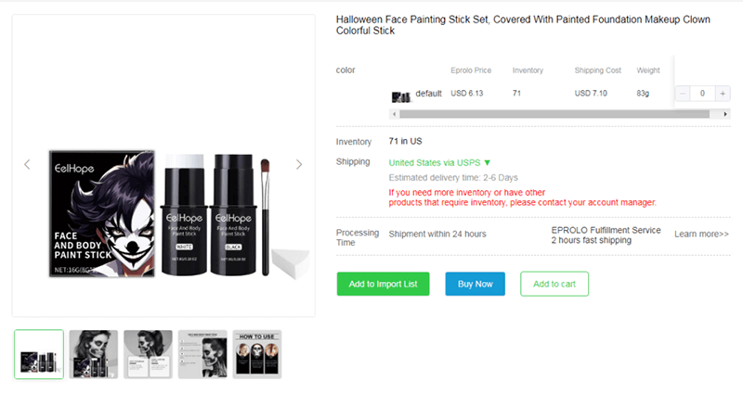Select the first product thumbnail
The image size is (743, 394).
39,354
